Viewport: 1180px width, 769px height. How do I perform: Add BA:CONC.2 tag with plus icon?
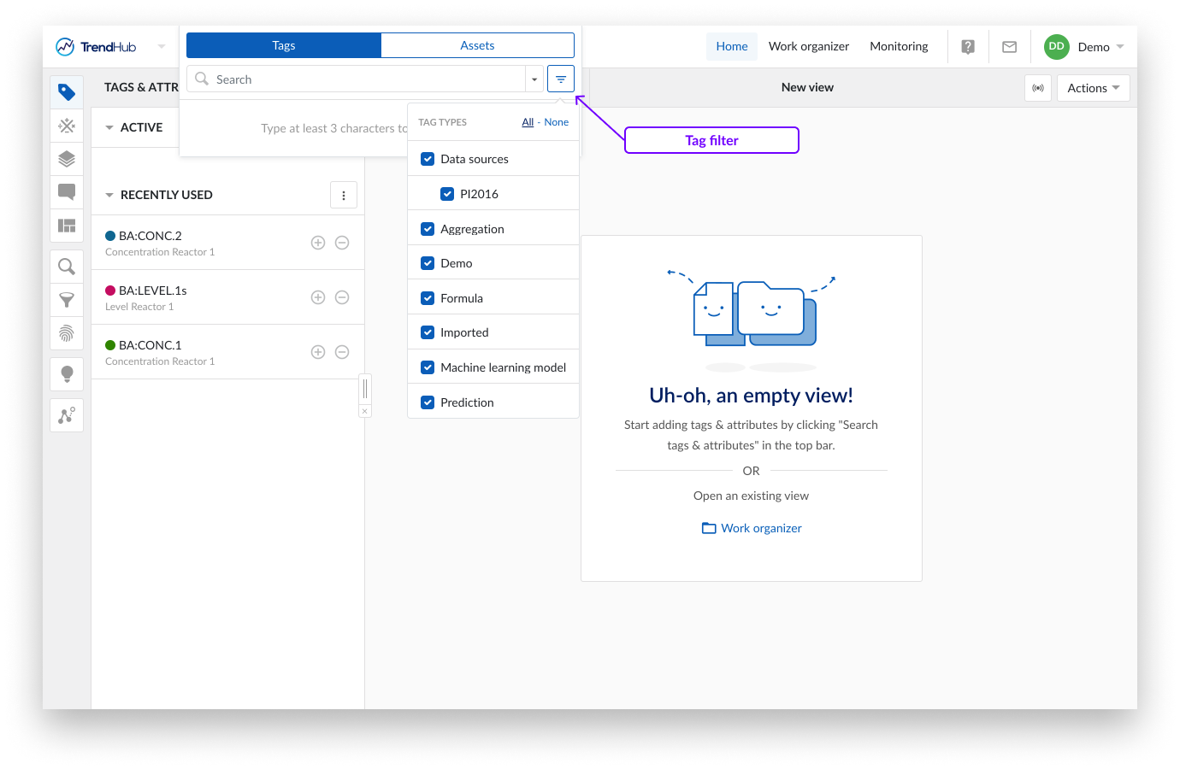tap(318, 243)
